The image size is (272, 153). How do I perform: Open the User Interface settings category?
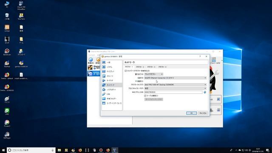112,103
